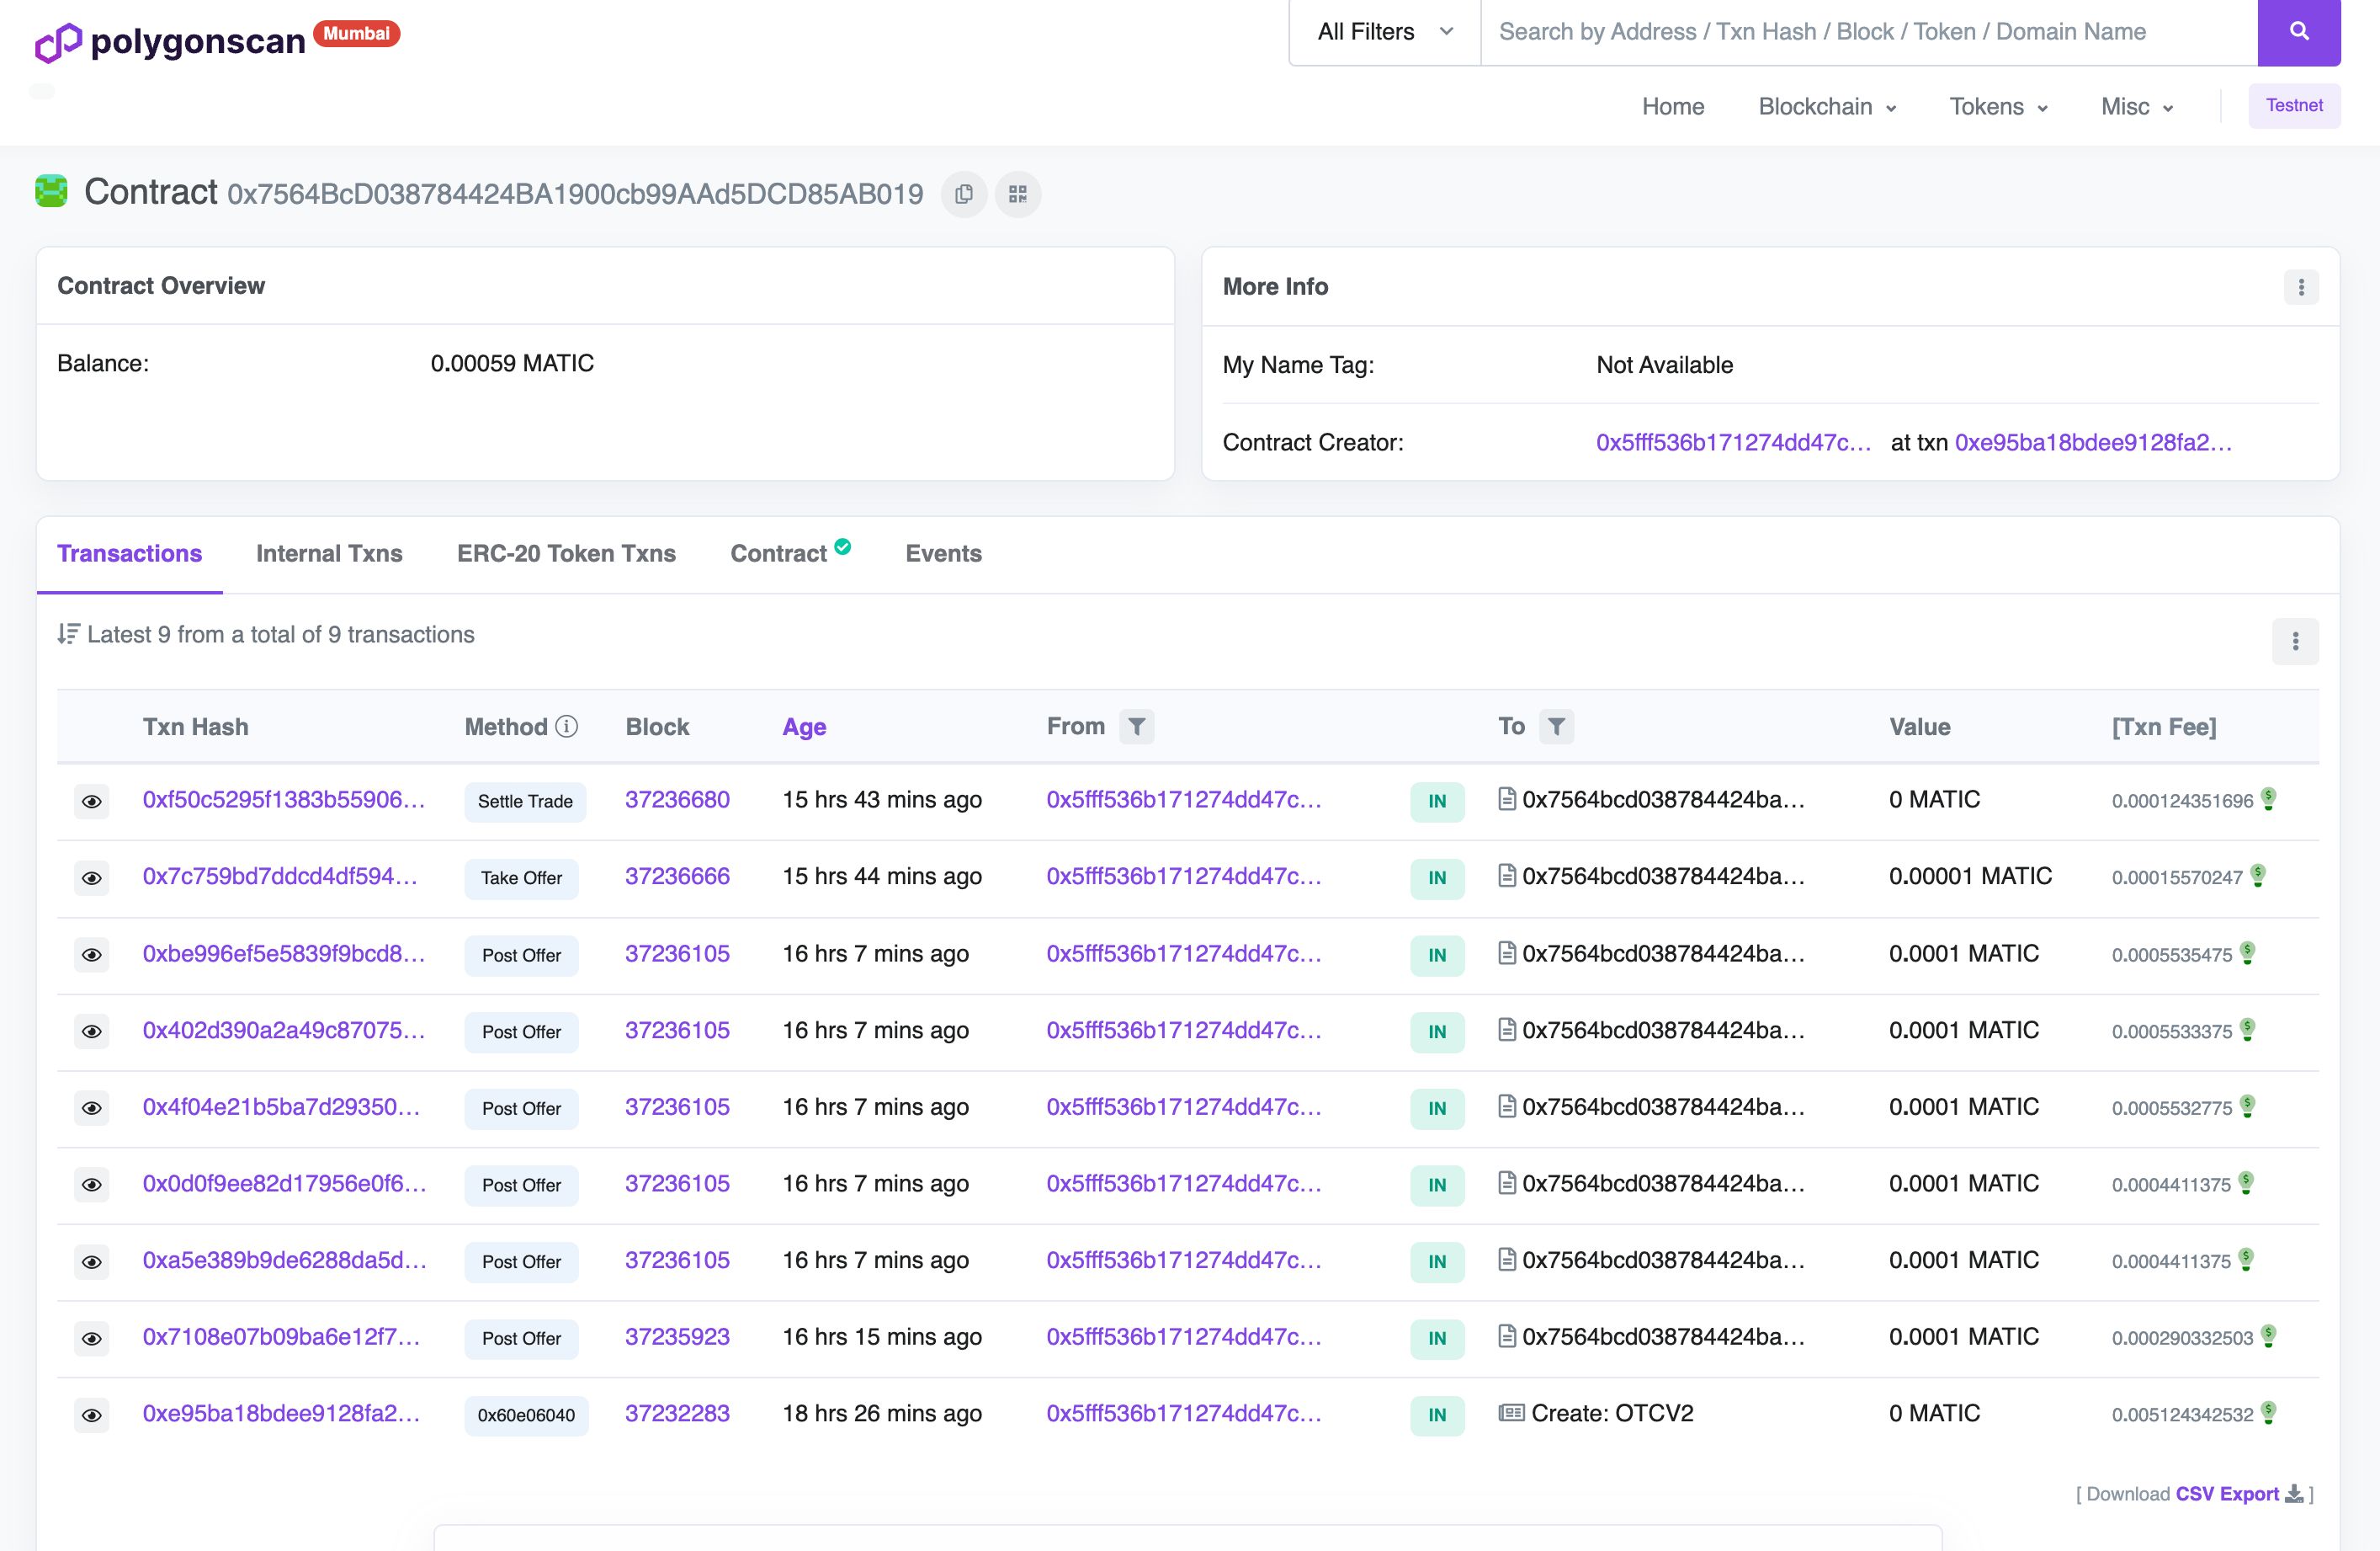Viewport: 2380px width, 1551px height.
Task: Click the Testnet button
Action: pyautogui.click(x=2294, y=106)
